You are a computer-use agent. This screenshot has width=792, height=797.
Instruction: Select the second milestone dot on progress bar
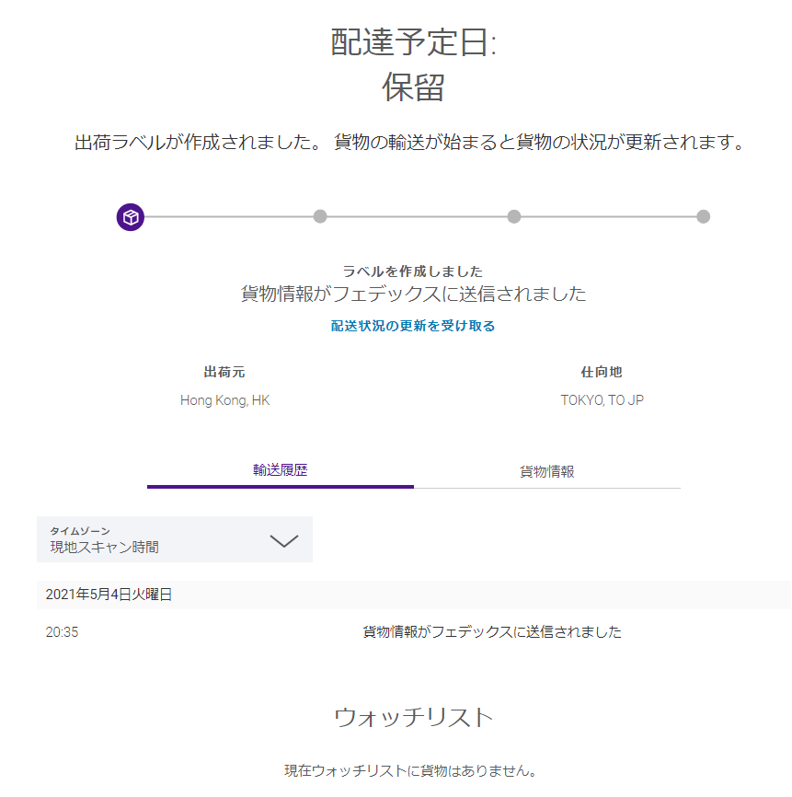[x=321, y=217]
